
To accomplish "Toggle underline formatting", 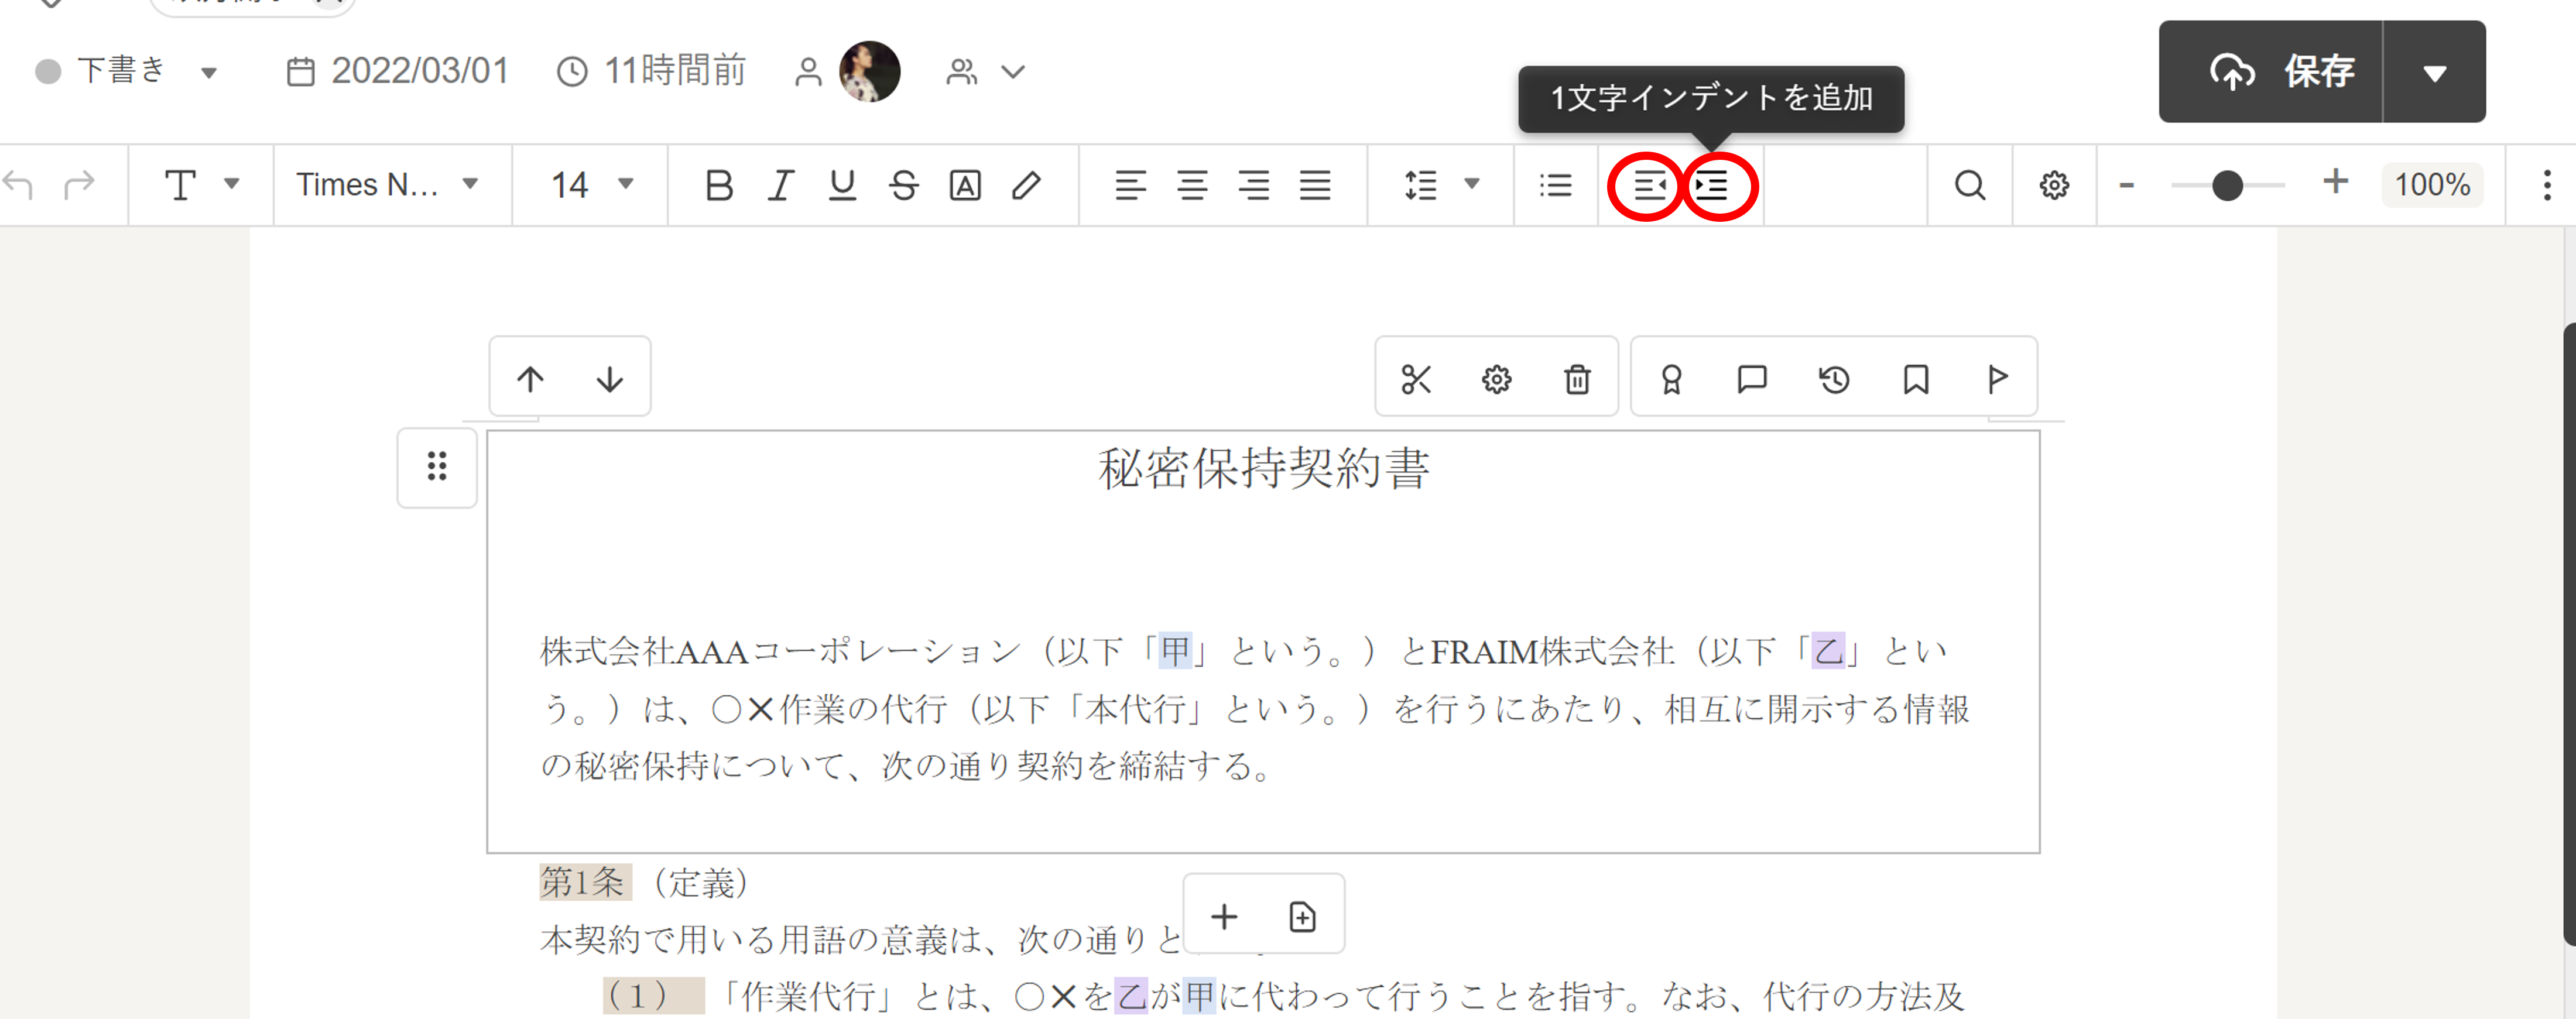I will pyautogui.click(x=842, y=185).
